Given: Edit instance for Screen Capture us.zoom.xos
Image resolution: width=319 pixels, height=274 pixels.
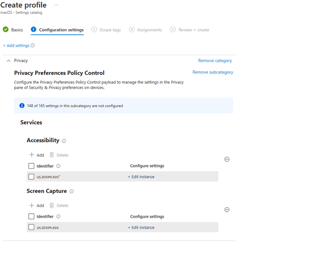Looking at the screenshot, I should (x=141, y=228).
